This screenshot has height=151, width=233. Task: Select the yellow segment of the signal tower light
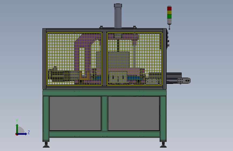pyautogui.click(x=169, y=12)
